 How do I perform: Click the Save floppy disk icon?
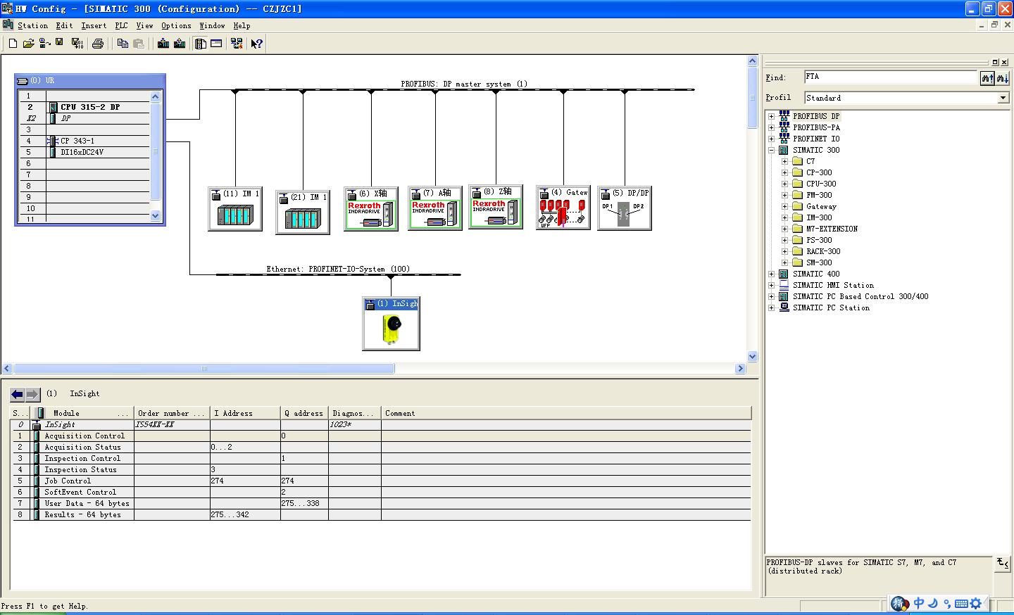pos(60,44)
